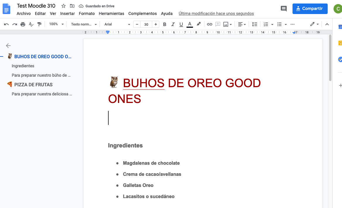Viewport: 342px width, 208px height.
Task: Toggle italic formatting
Action: (x=173, y=24)
